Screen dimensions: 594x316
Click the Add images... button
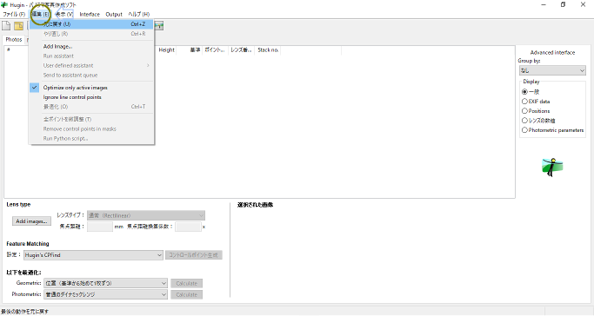(31, 221)
